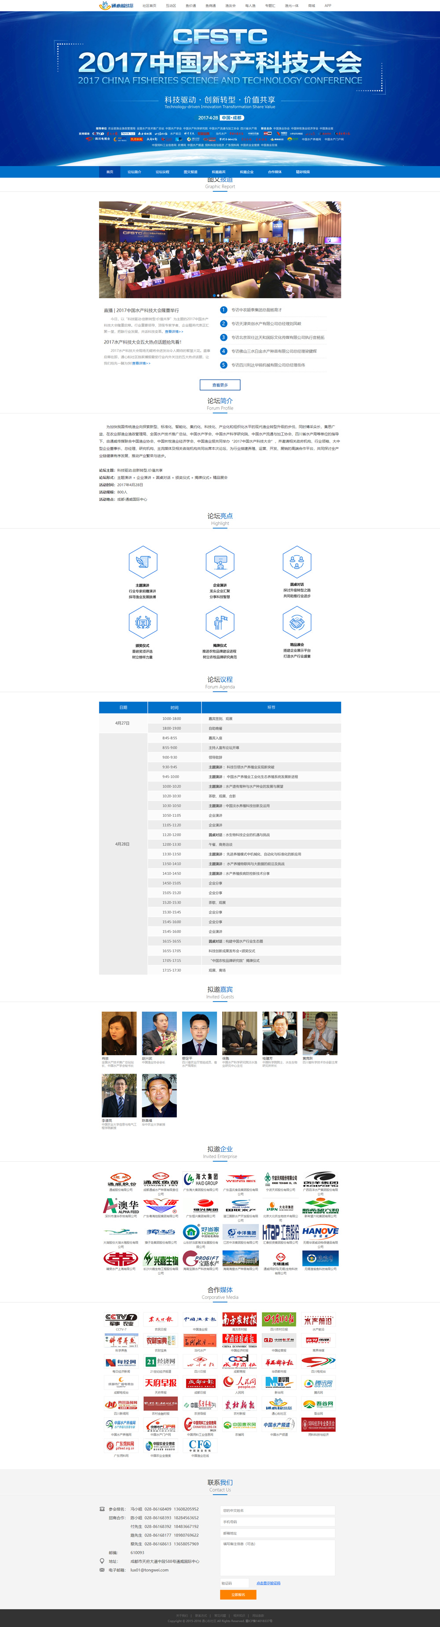Open interview 3 专访北京双仕达天和
The width and height of the screenshot is (440, 1627).
point(278,337)
